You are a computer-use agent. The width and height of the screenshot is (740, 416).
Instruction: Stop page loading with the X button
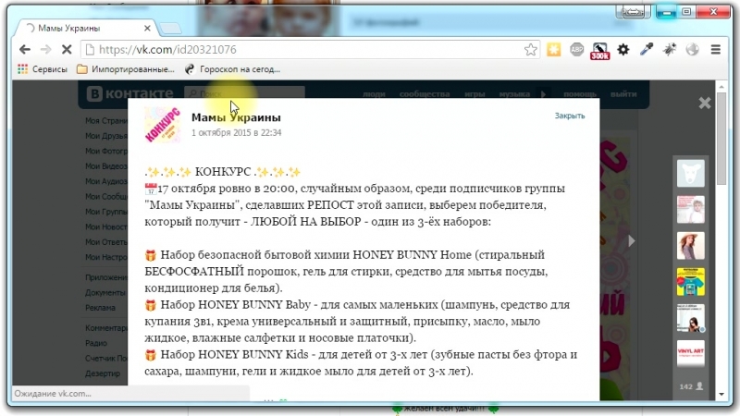click(67, 49)
